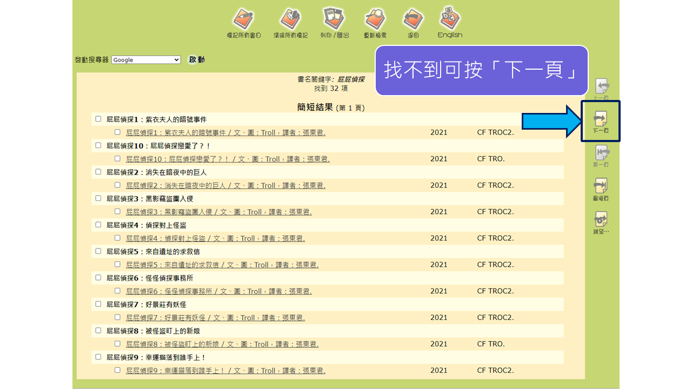692x389 pixels.
Task: Click year 2021 in 屁屁偵探9 row
Action: coord(439,371)
